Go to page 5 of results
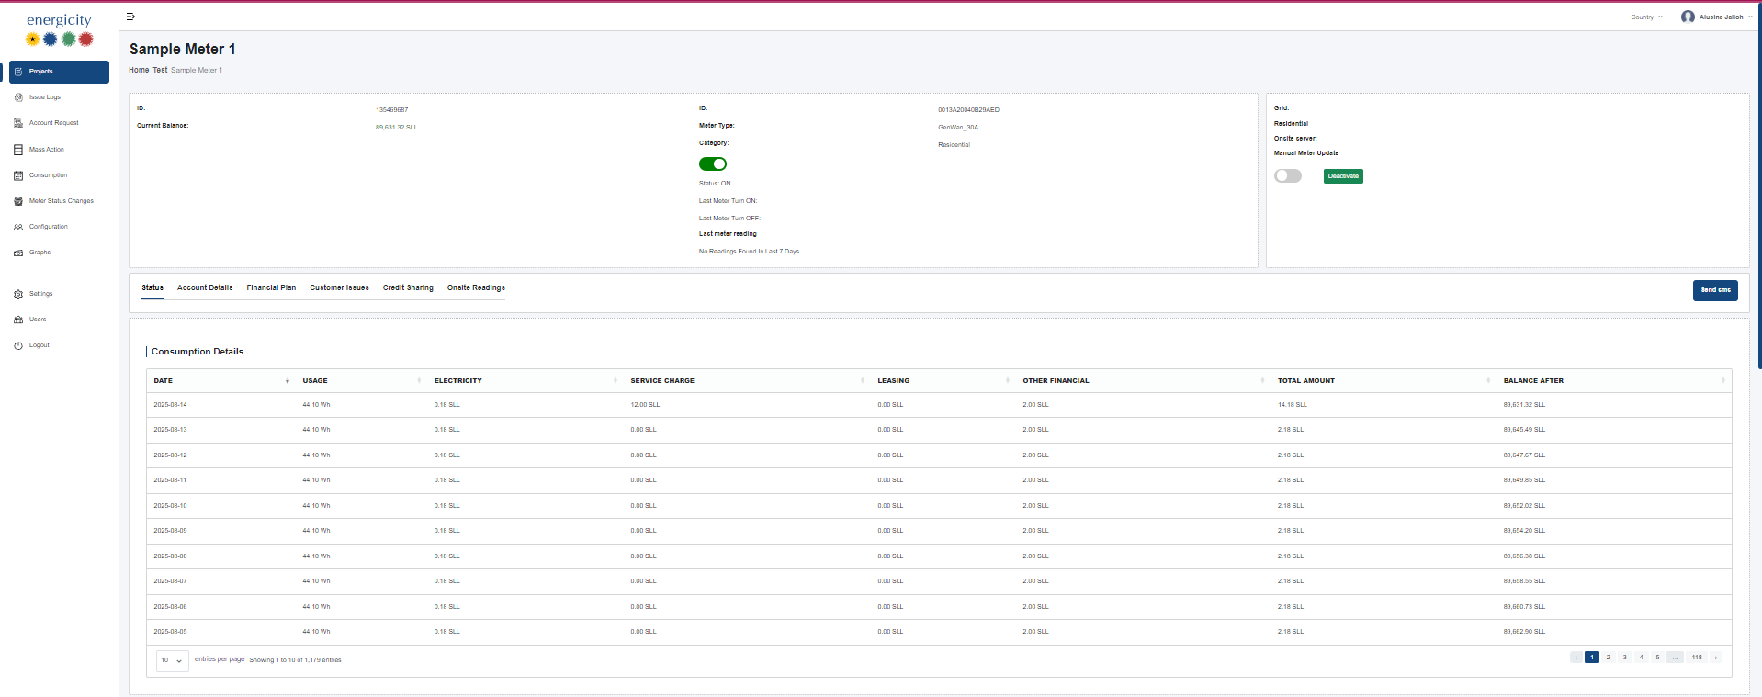 coord(1658,658)
